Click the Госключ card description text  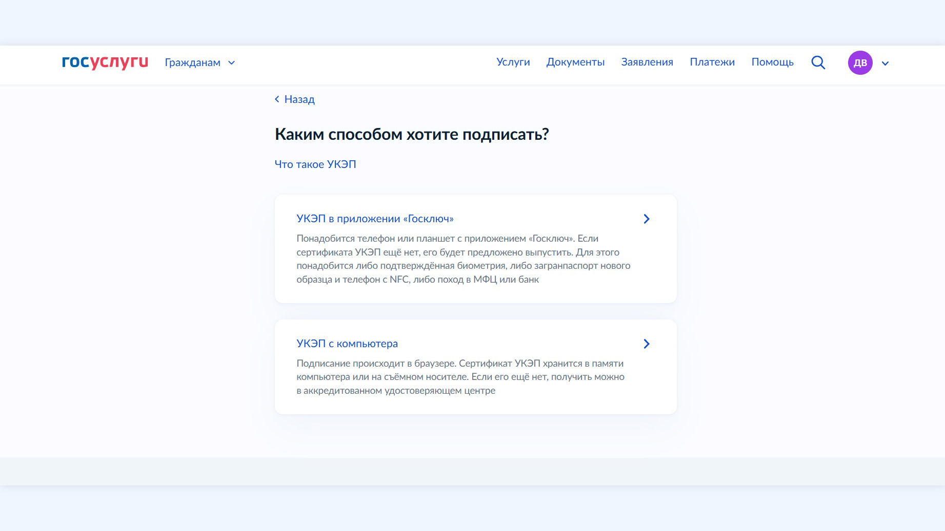click(463, 259)
